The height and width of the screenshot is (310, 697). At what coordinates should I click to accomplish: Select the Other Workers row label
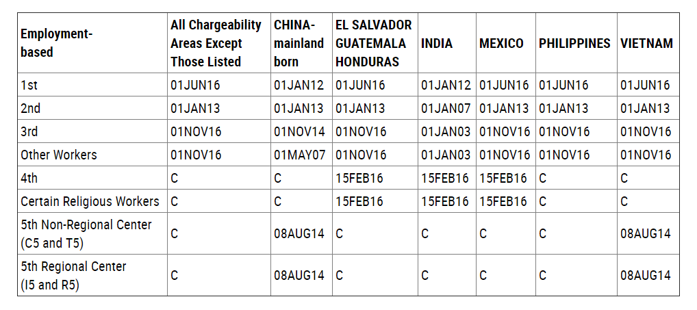(x=59, y=155)
